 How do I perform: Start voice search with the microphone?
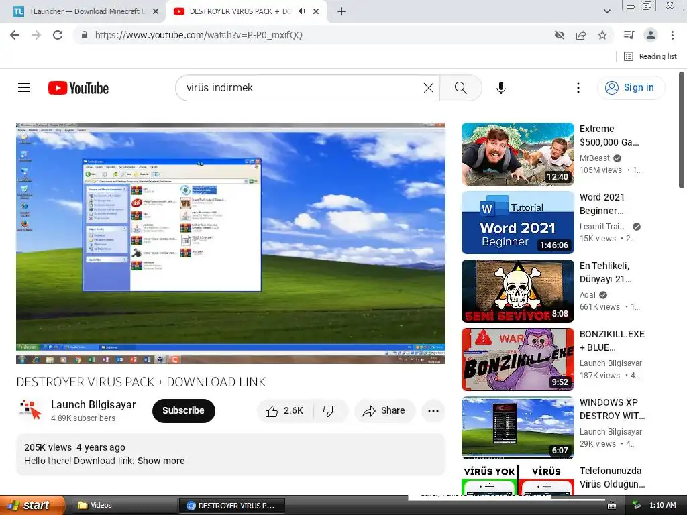(x=501, y=88)
